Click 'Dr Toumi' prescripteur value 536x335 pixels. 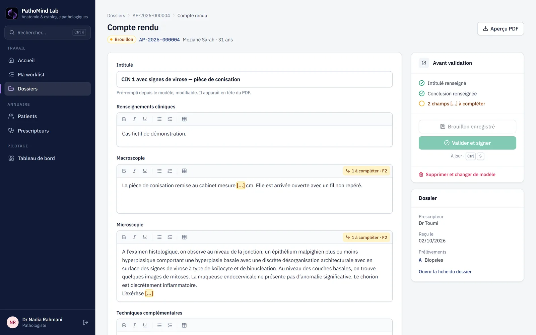428,223
